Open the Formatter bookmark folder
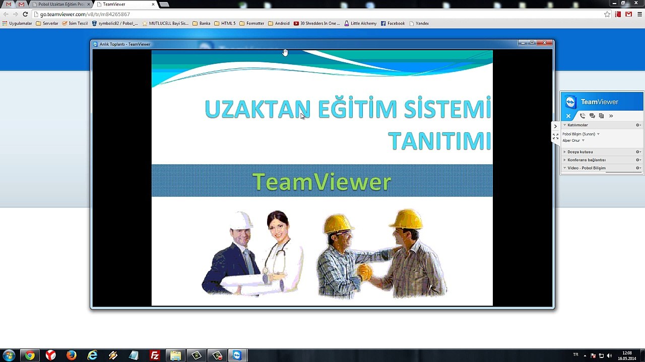Viewport: 645px width, 362px height. 252,23
